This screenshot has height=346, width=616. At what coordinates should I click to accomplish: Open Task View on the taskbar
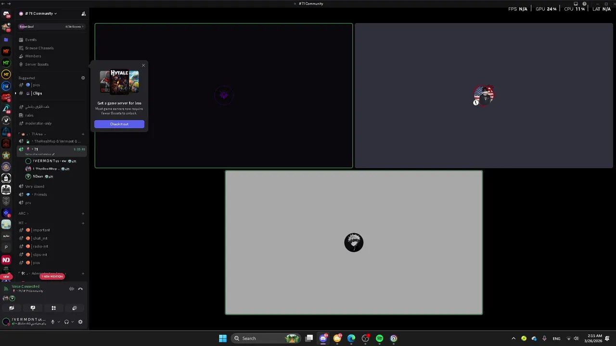pyautogui.click(x=309, y=338)
